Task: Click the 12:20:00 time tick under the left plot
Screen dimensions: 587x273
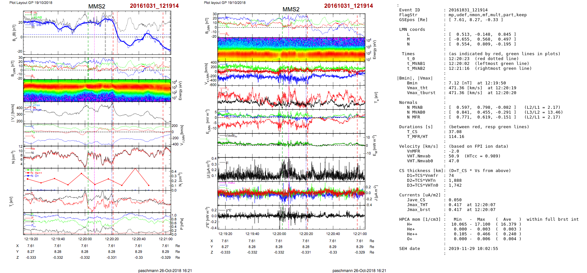Action: (85, 239)
